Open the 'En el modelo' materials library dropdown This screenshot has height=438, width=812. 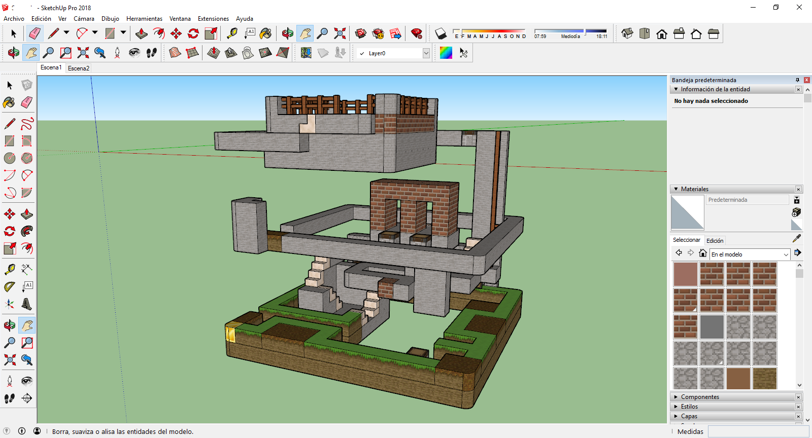point(750,254)
